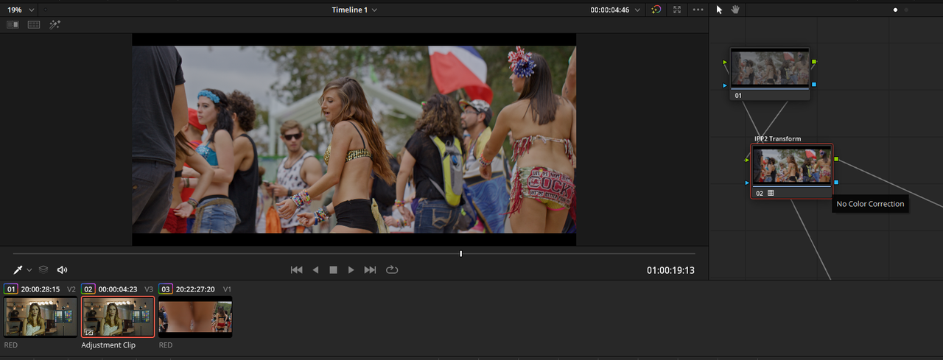Click the RED label under clip 03

166,345
